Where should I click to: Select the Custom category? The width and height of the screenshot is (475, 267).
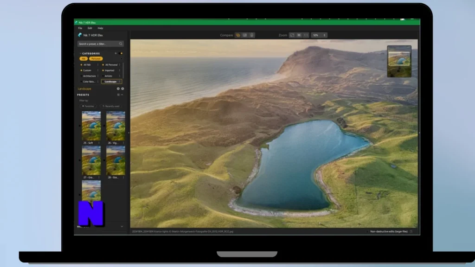pyautogui.click(x=87, y=70)
